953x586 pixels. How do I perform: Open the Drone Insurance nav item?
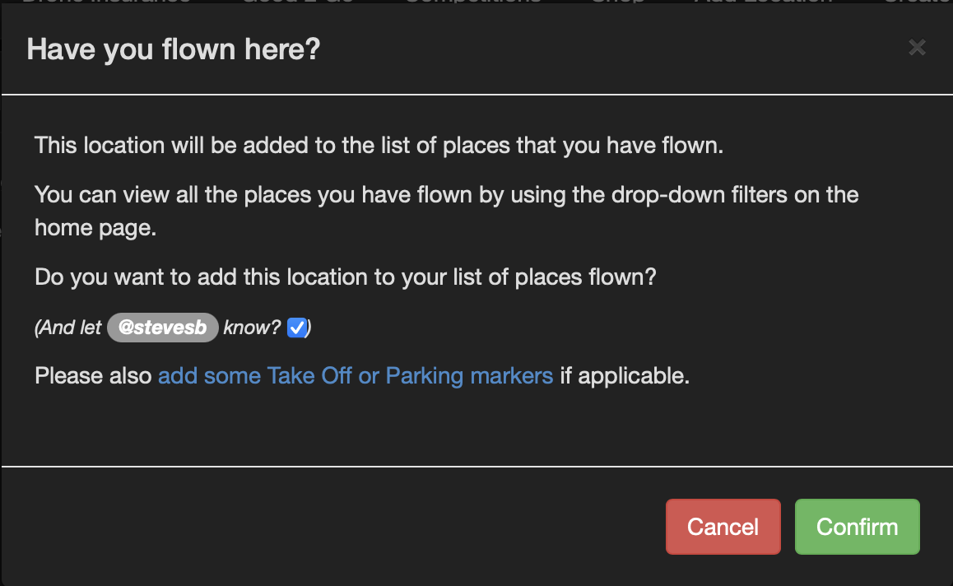coord(105,2)
